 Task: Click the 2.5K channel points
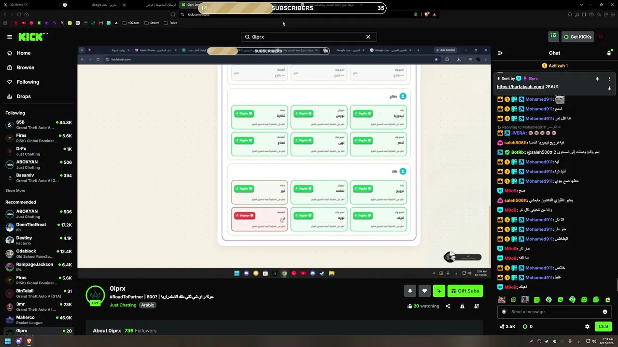507,326
